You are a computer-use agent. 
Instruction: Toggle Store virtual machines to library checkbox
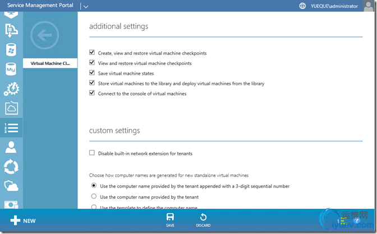point(92,83)
